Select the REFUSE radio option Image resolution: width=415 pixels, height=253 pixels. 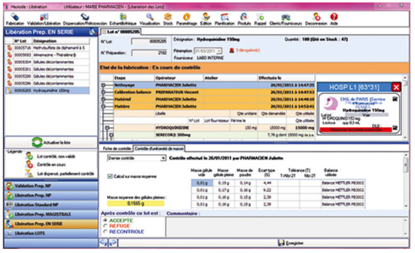tap(106, 226)
